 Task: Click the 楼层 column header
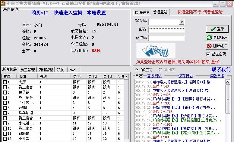9,77
